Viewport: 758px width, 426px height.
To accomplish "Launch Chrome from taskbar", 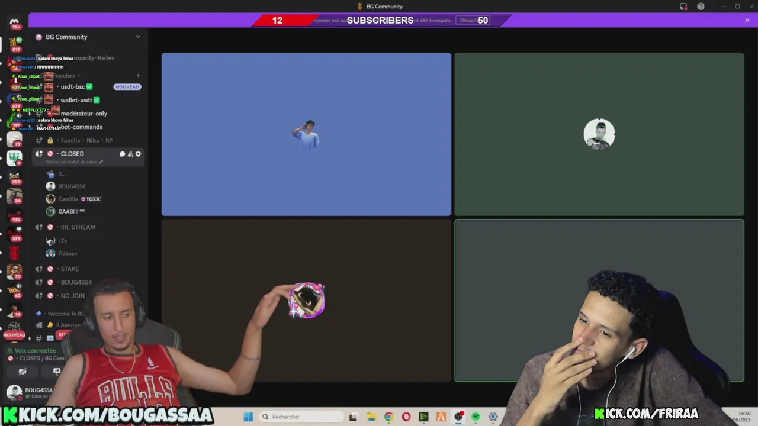I will 388,417.
